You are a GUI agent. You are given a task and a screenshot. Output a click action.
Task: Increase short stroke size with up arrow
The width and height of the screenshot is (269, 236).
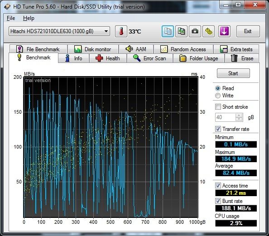click(x=239, y=116)
